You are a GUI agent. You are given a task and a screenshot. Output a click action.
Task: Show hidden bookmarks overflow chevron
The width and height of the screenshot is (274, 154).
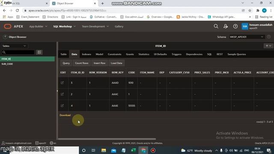(250, 17)
